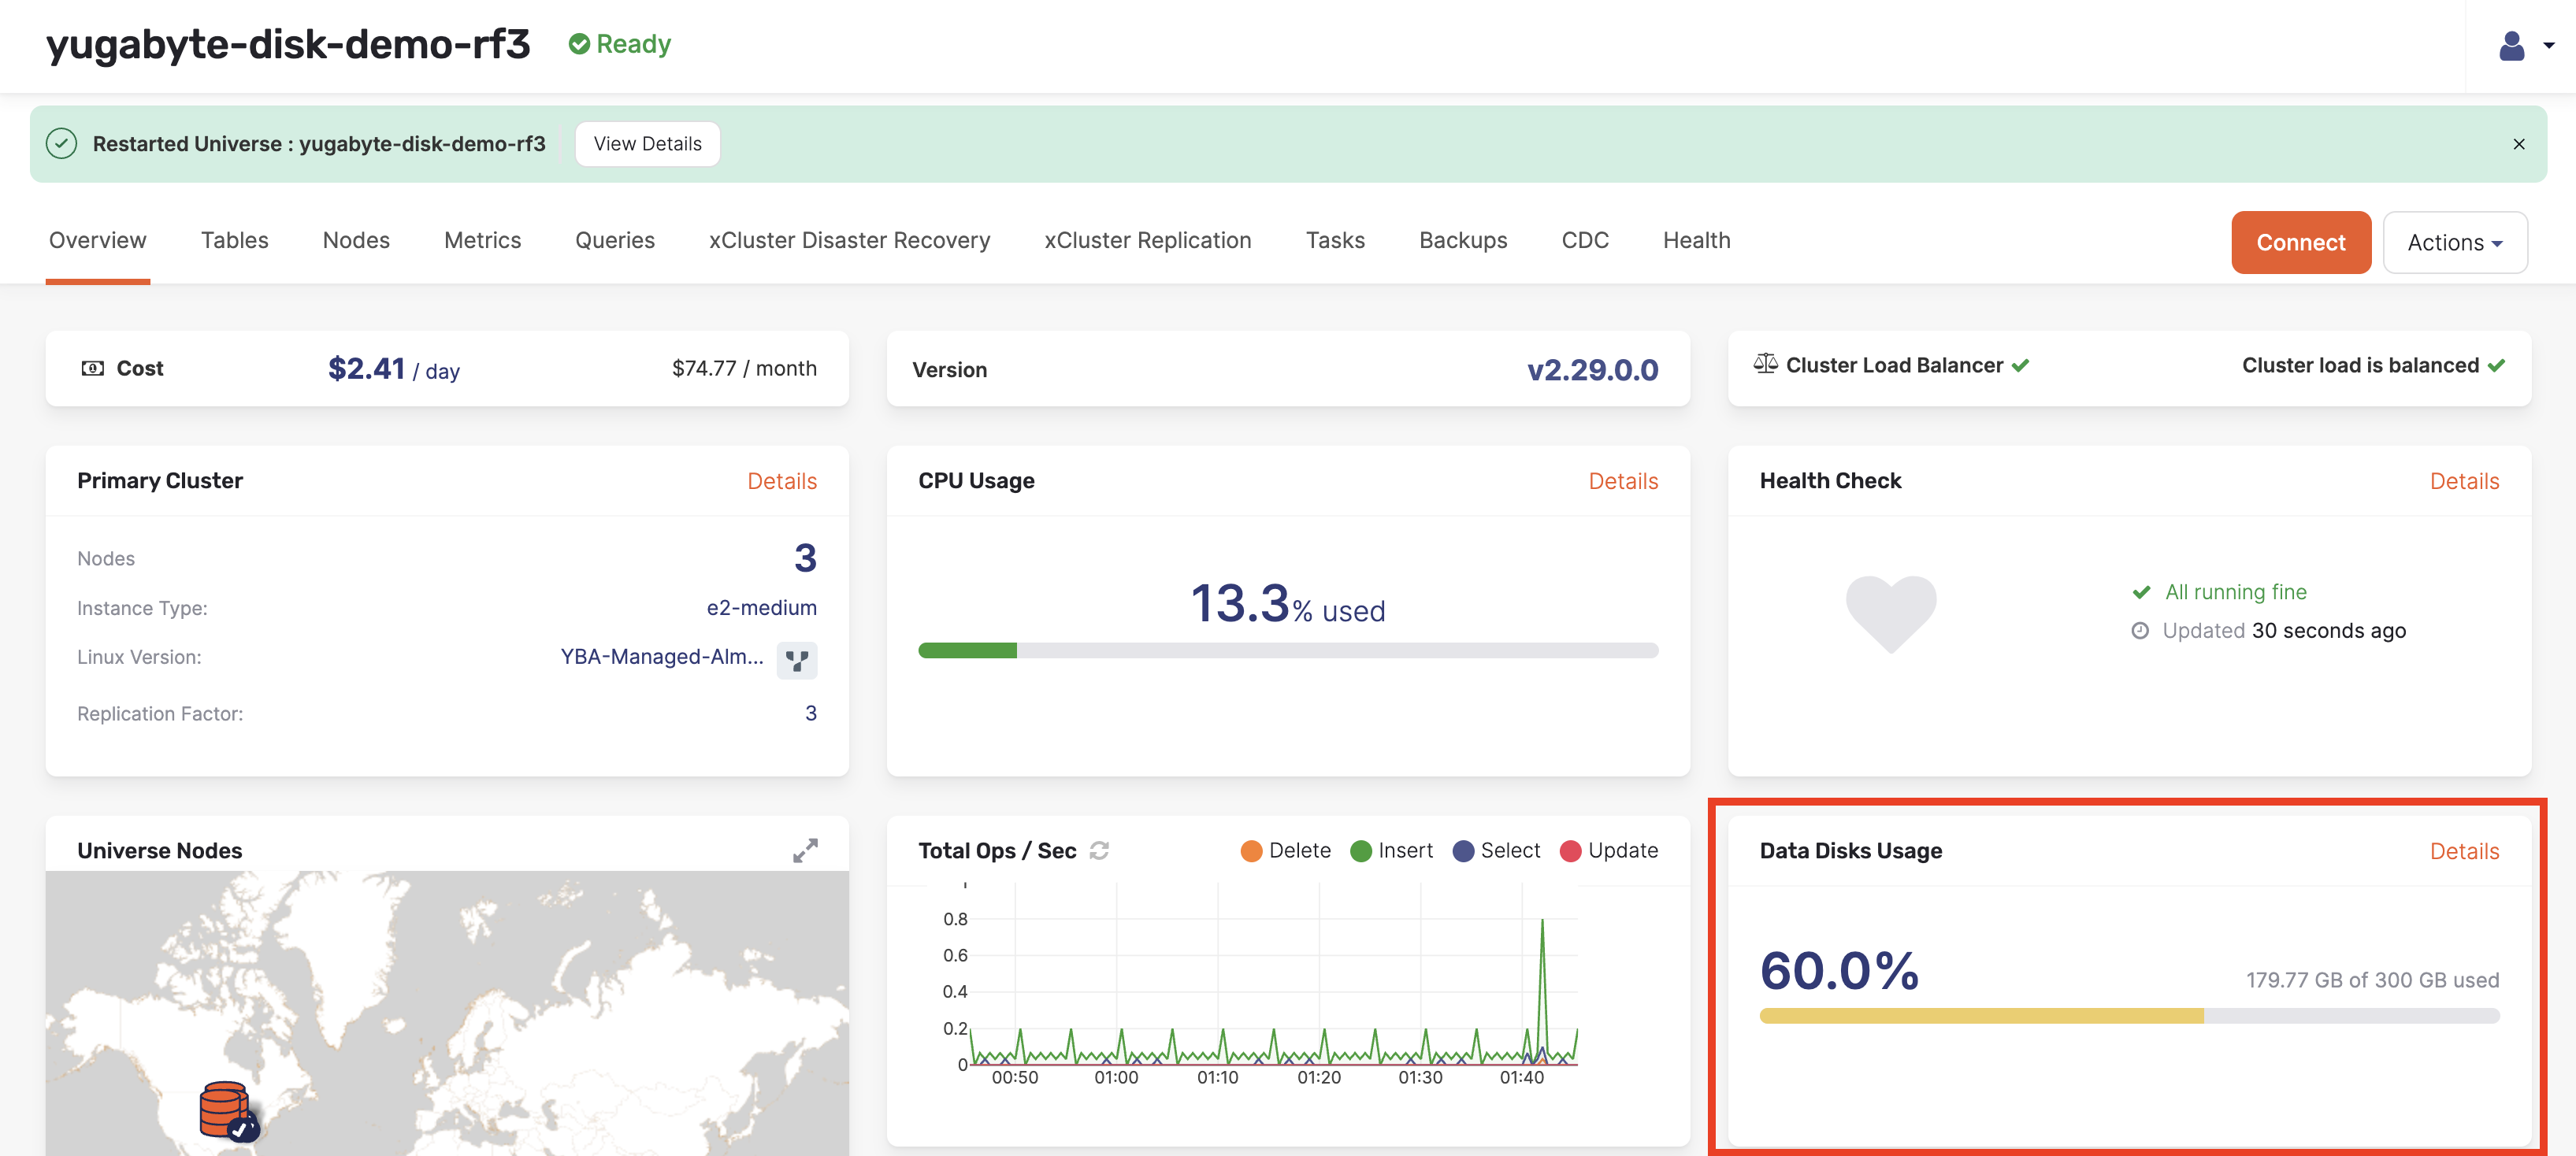Click the version number v2.29.0.0
This screenshot has height=1156, width=2576.
click(x=1592, y=370)
